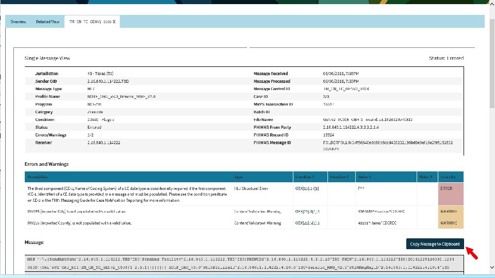Click Copy Message to Clipboard button

(x=435, y=244)
